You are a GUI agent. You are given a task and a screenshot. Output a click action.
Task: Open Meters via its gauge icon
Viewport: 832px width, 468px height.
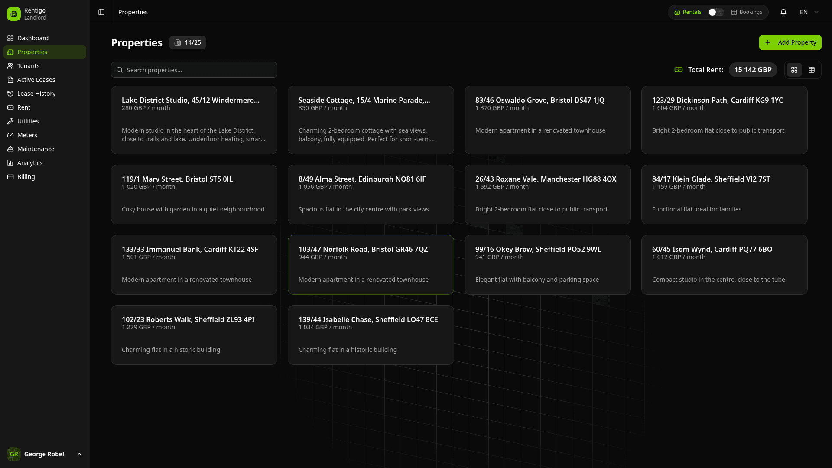point(11,135)
